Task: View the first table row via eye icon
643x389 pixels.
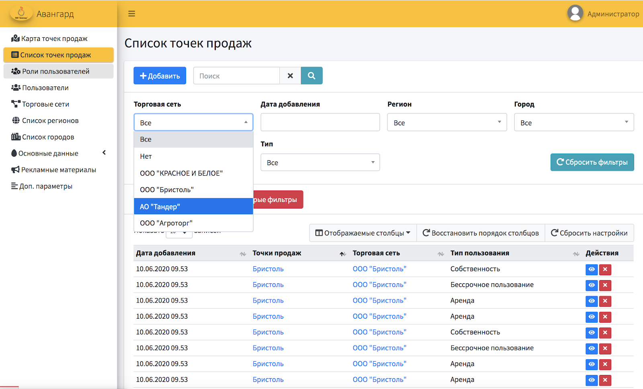Action: [x=592, y=269]
